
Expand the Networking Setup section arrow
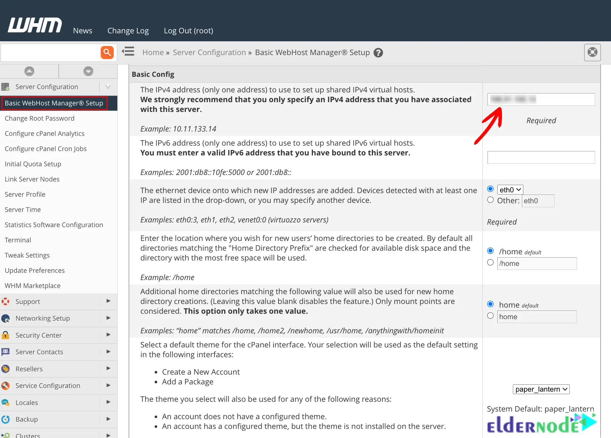point(108,318)
